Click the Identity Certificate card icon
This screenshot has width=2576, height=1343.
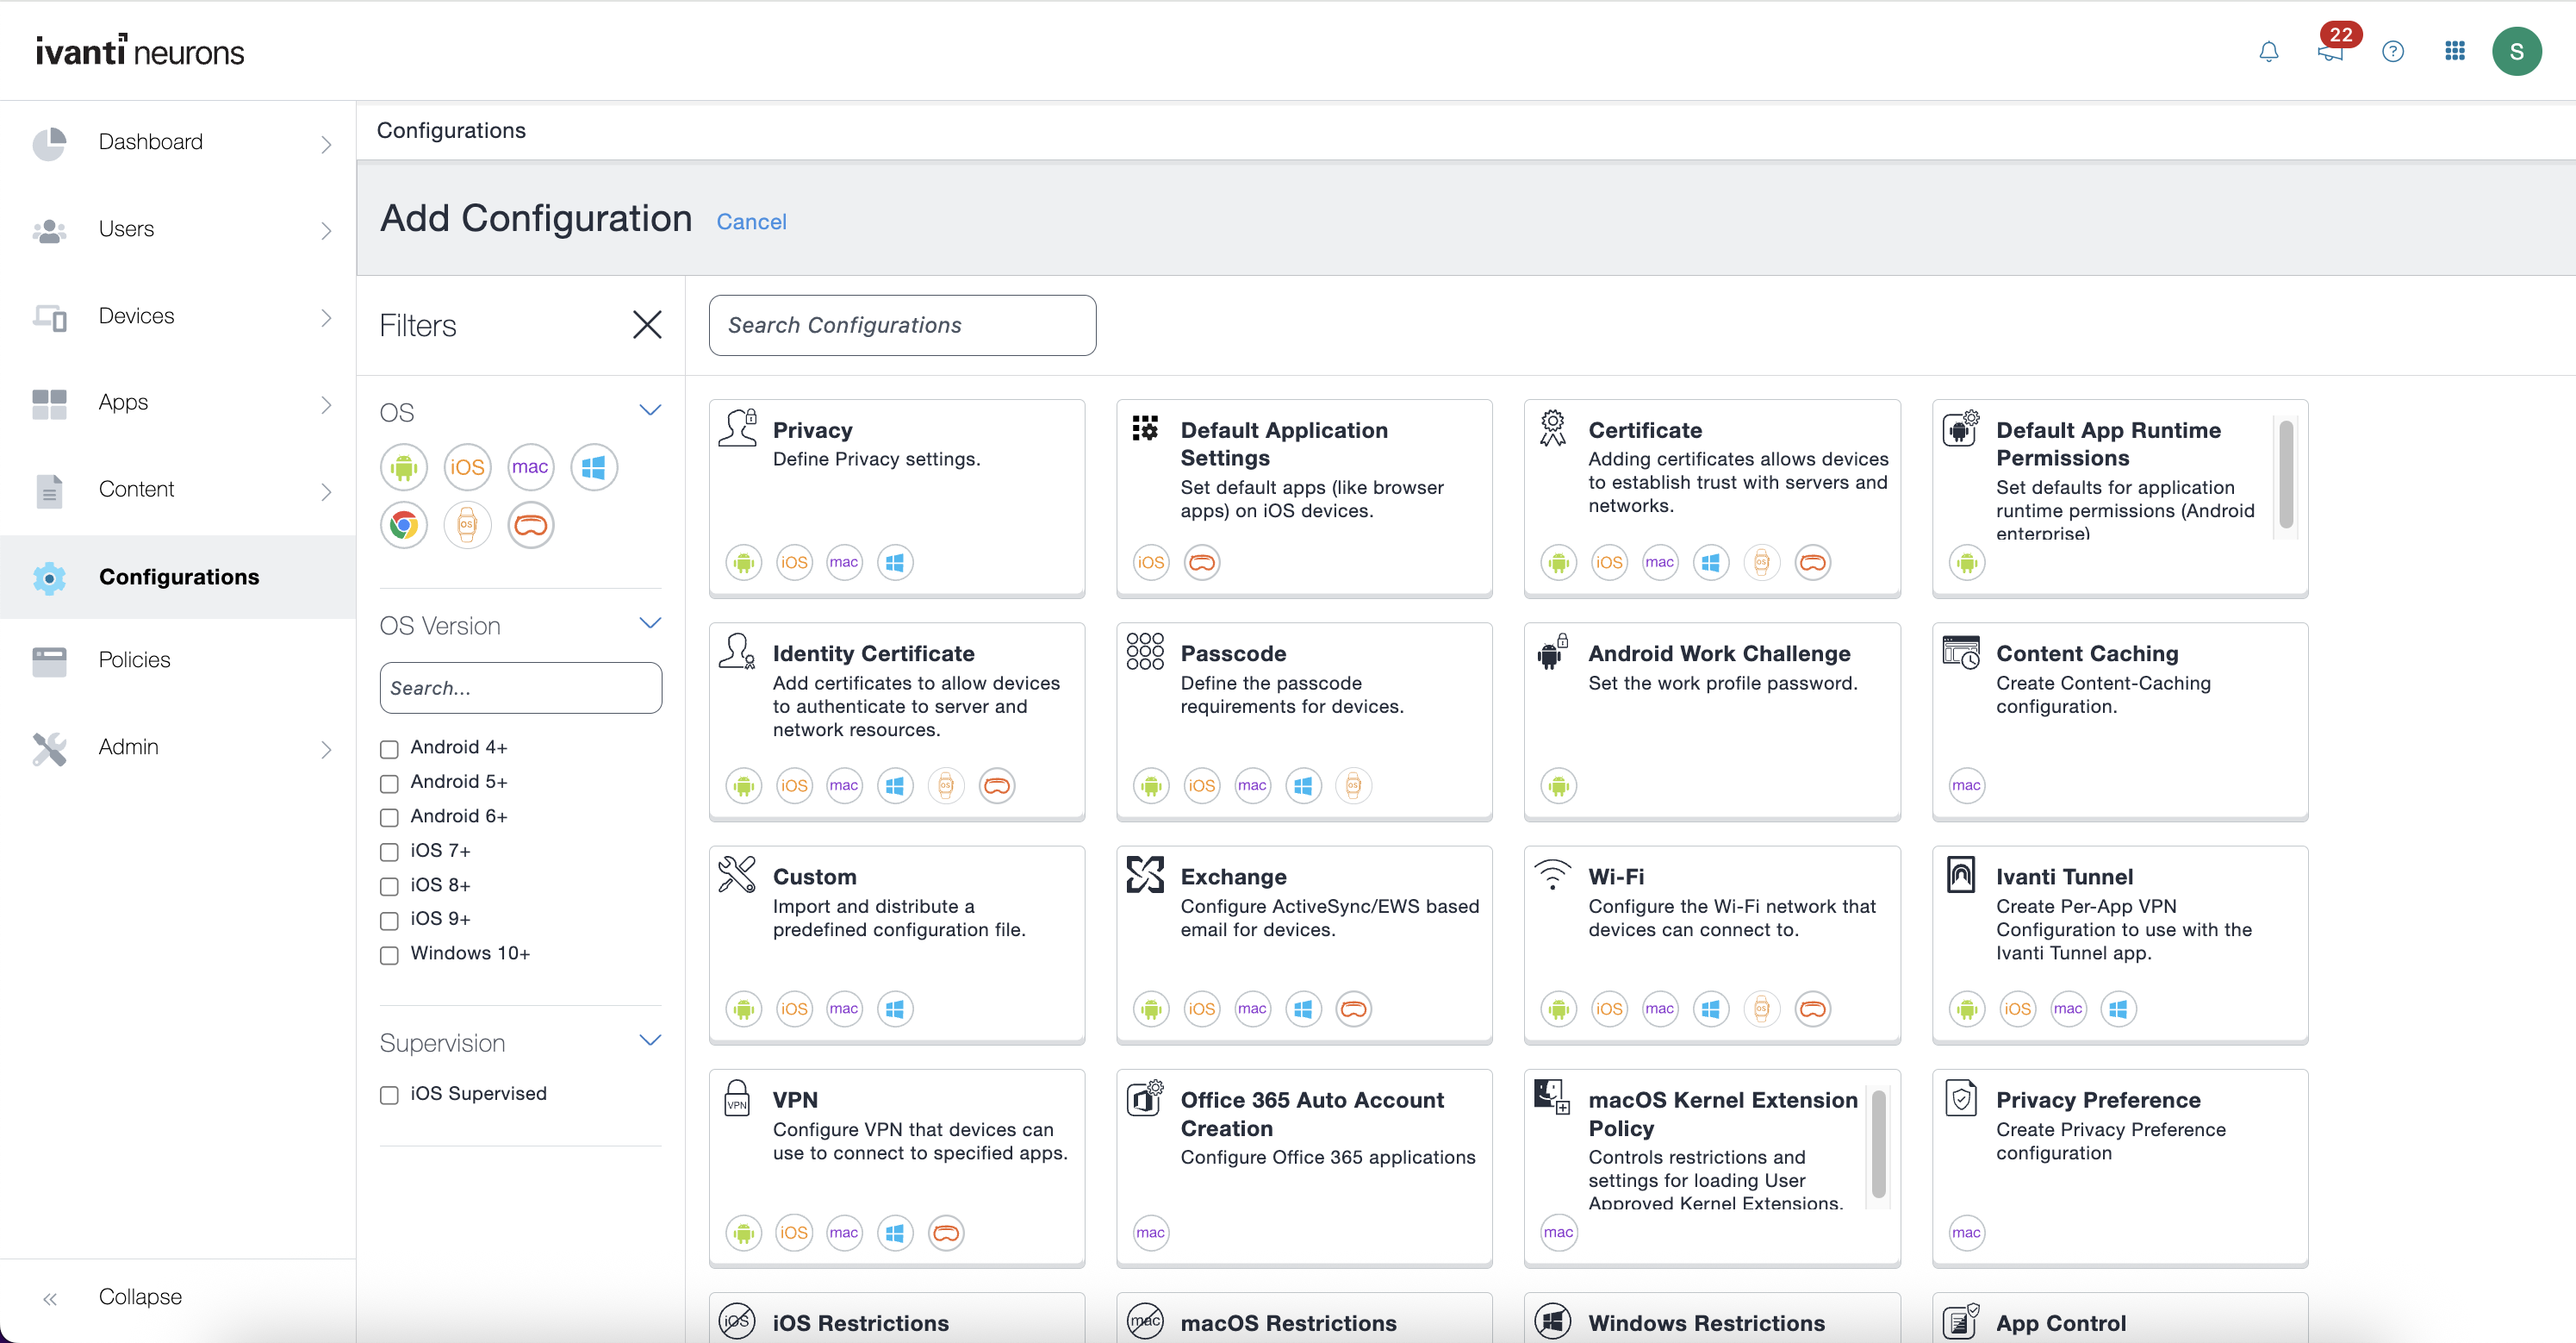(x=737, y=652)
